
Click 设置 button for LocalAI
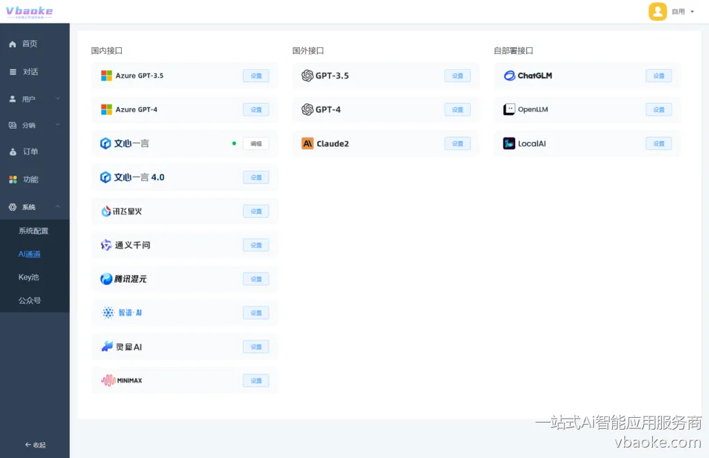pyautogui.click(x=659, y=144)
